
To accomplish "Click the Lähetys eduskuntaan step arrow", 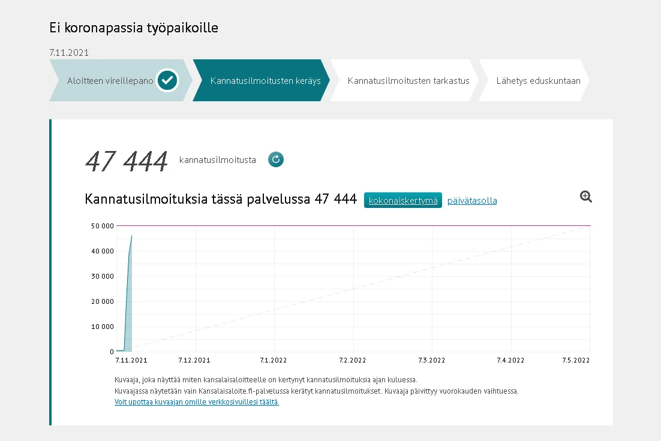I will tap(537, 80).
